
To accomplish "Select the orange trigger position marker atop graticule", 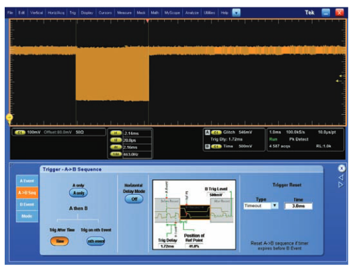I will (x=147, y=21).
